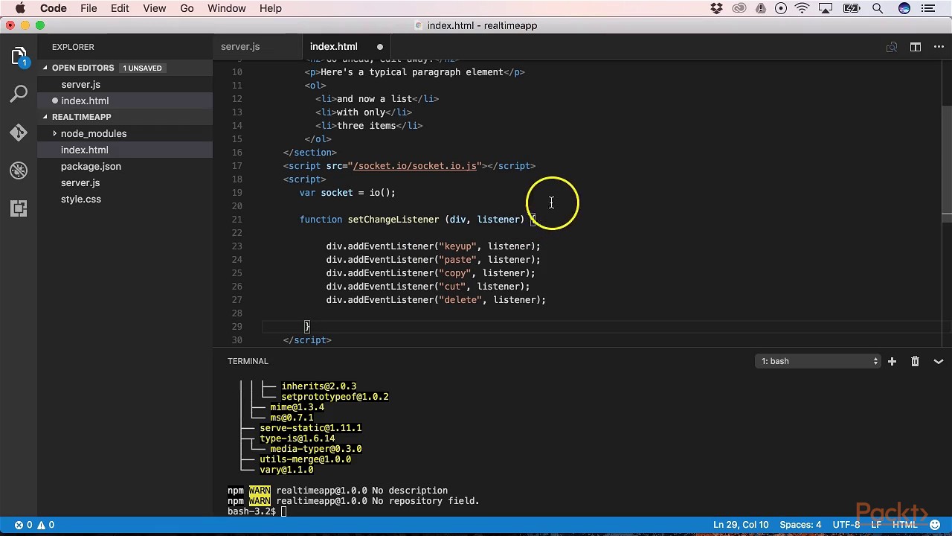
Task: Expand the node_modules folder
Action: pos(93,133)
